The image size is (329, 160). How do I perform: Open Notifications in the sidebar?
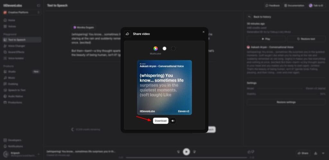(x=22, y=146)
